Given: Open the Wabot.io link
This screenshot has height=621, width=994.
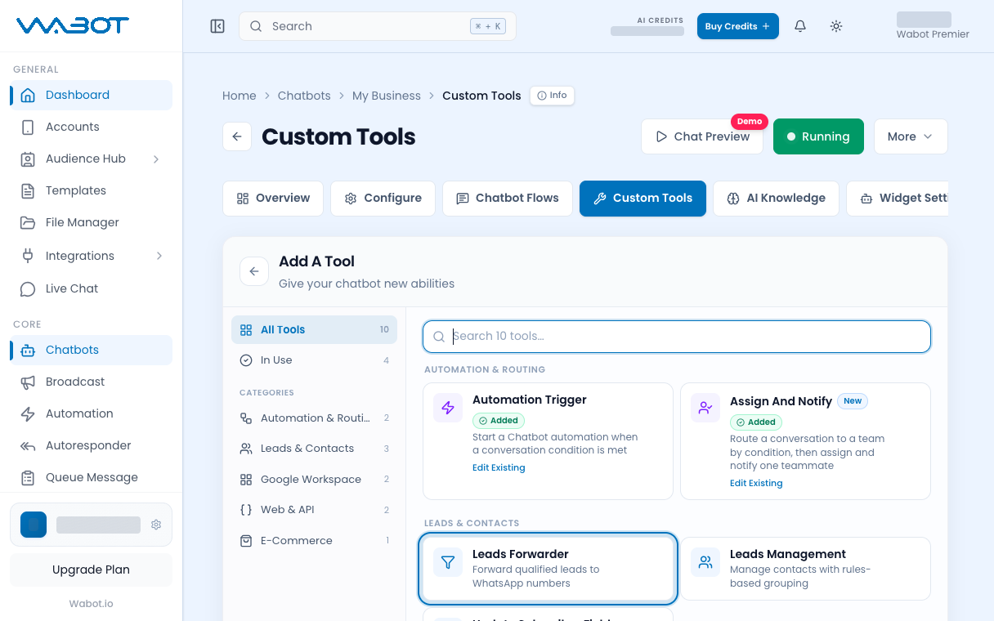Looking at the screenshot, I should point(91,603).
